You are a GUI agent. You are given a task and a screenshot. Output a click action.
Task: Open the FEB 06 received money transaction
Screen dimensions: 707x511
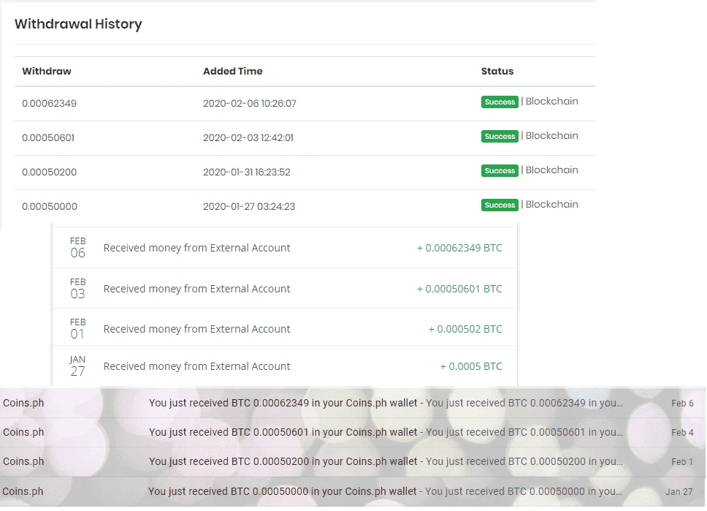tap(285, 248)
